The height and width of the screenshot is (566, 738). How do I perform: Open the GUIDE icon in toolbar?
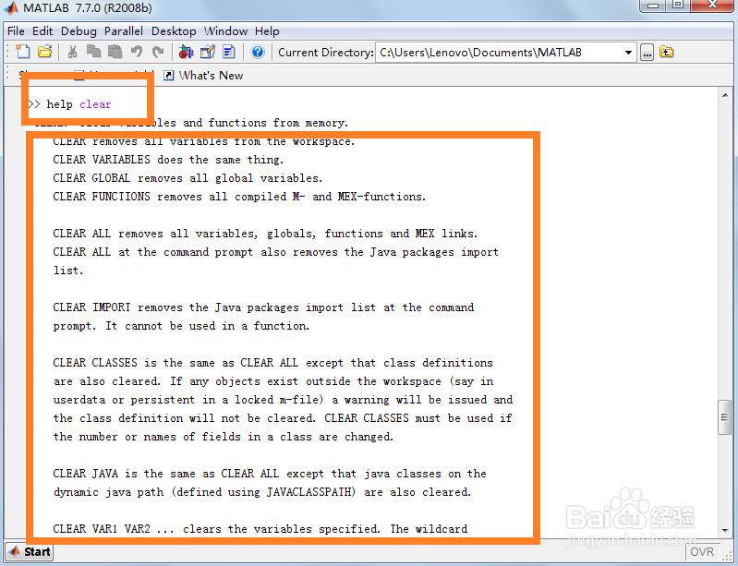[208, 52]
